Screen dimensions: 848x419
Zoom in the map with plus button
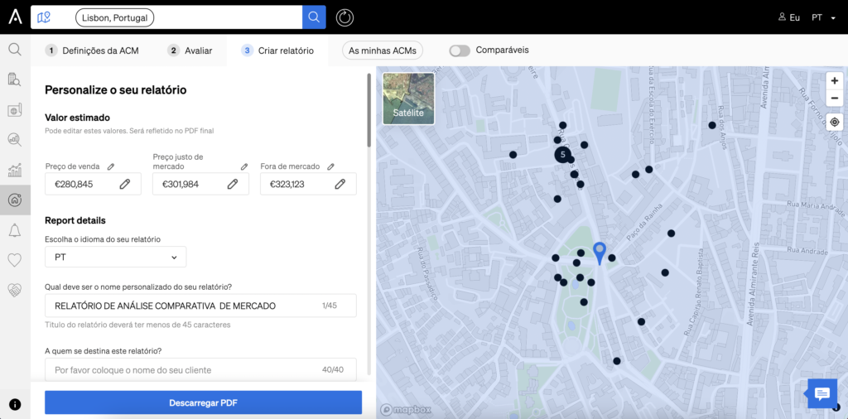835,80
